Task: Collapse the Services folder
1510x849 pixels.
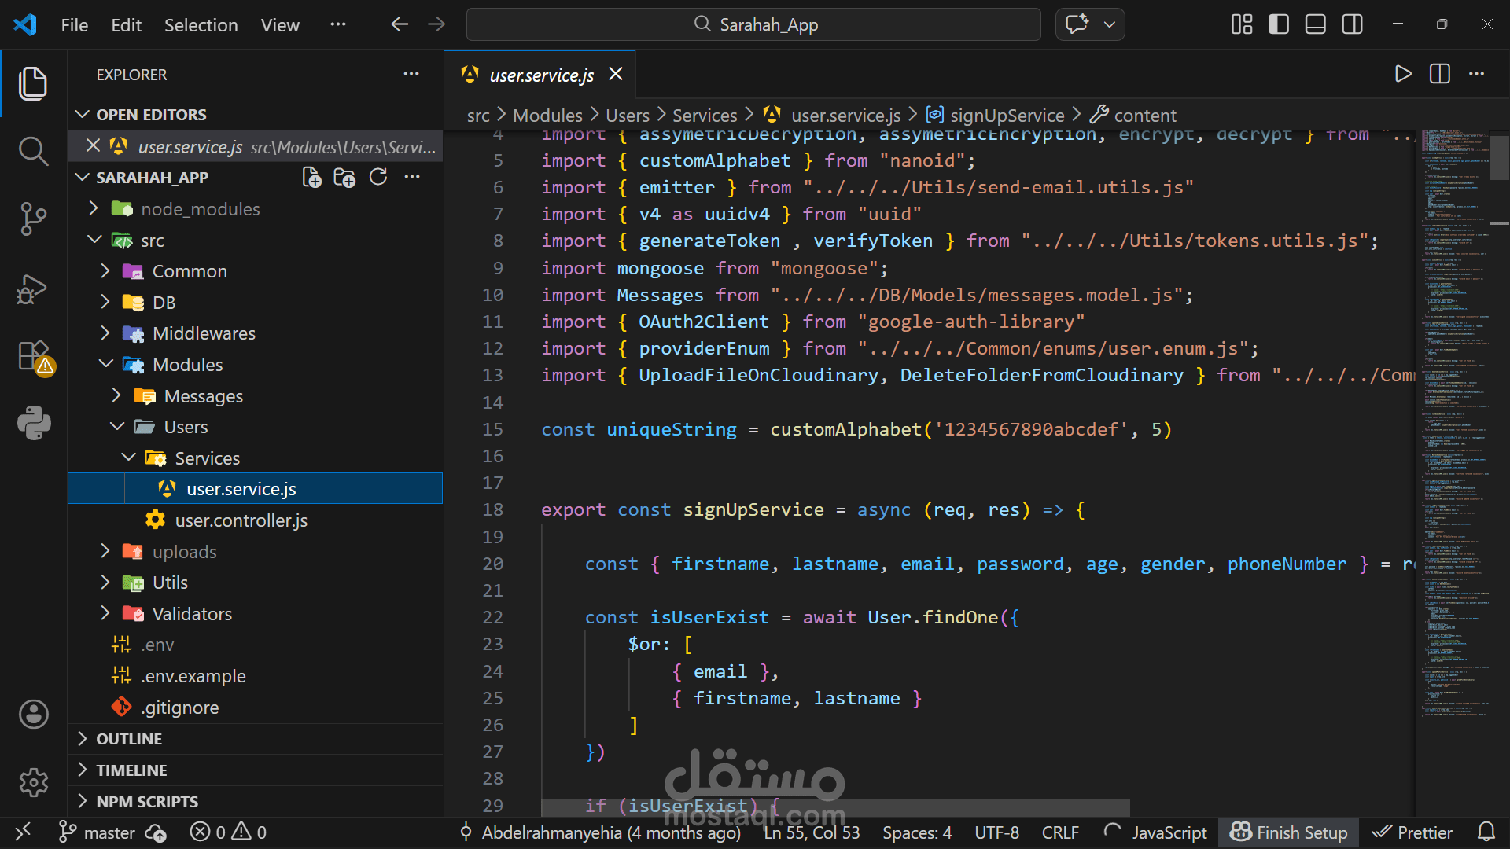Action: (x=207, y=458)
